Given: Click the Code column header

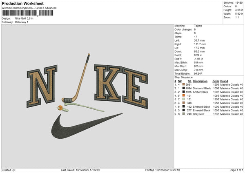Looking at the screenshot, I should tap(216, 81).
